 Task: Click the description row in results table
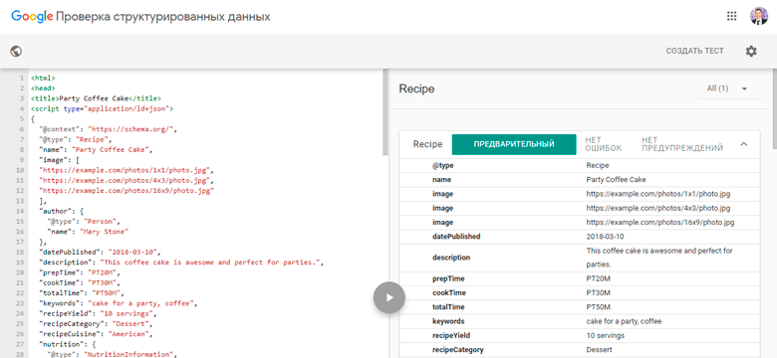coord(580,258)
